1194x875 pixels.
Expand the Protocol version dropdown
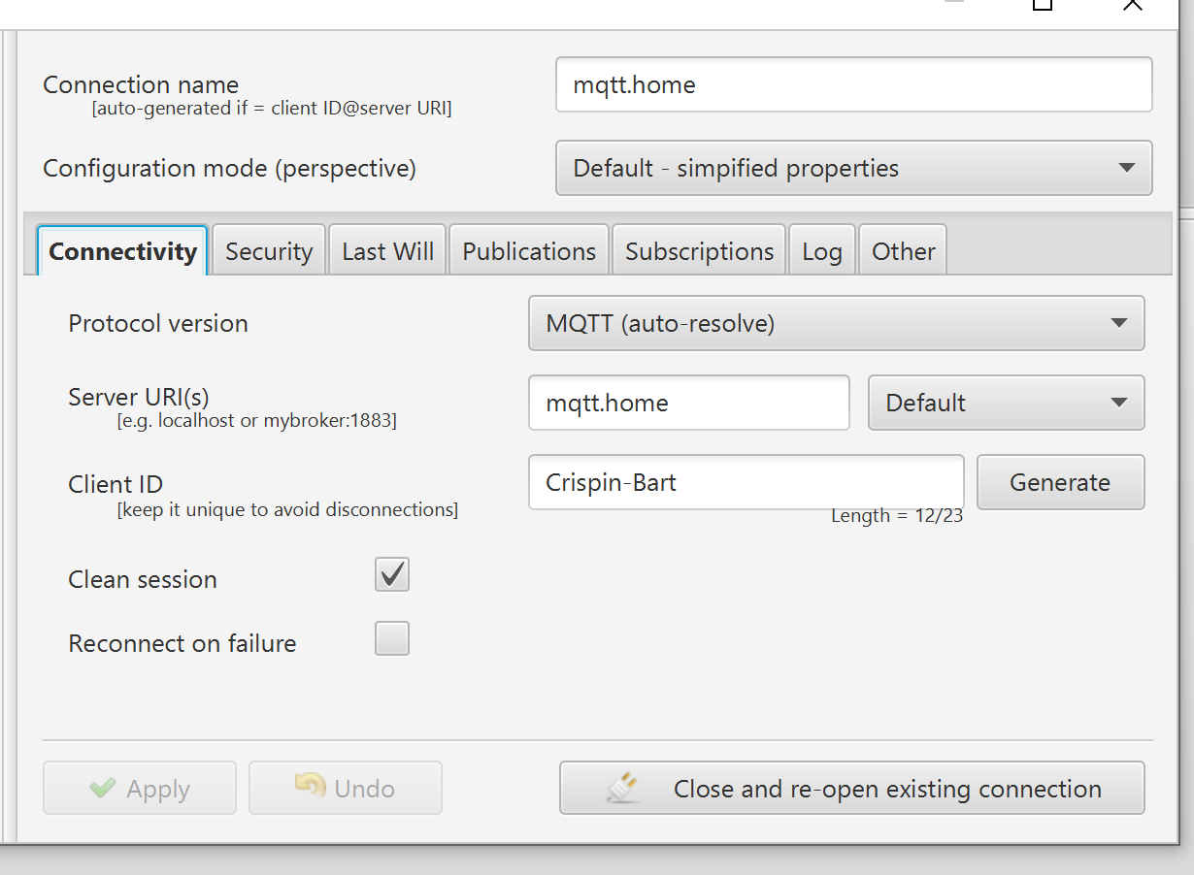click(x=836, y=323)
